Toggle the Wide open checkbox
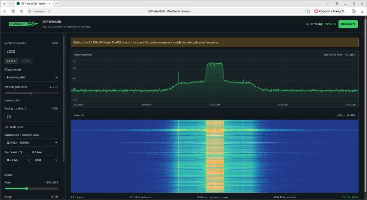Screen dimensions: 367x200 pyautogui.click(x=6, y=127)
